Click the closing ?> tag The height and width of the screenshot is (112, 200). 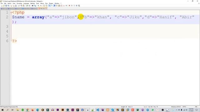tap(15, 41)
